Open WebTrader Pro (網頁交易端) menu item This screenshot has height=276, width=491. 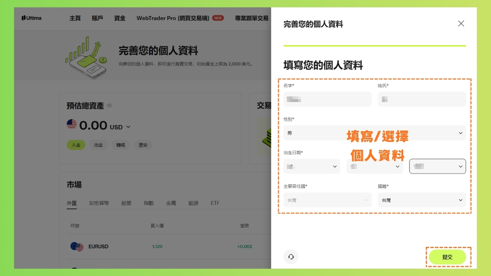coord(173,18)
